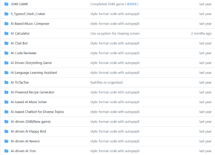This screenshot has height=155, width=215.
Task: Click the folder icon next to AI Calculator
Action: [x=6, y=34]
